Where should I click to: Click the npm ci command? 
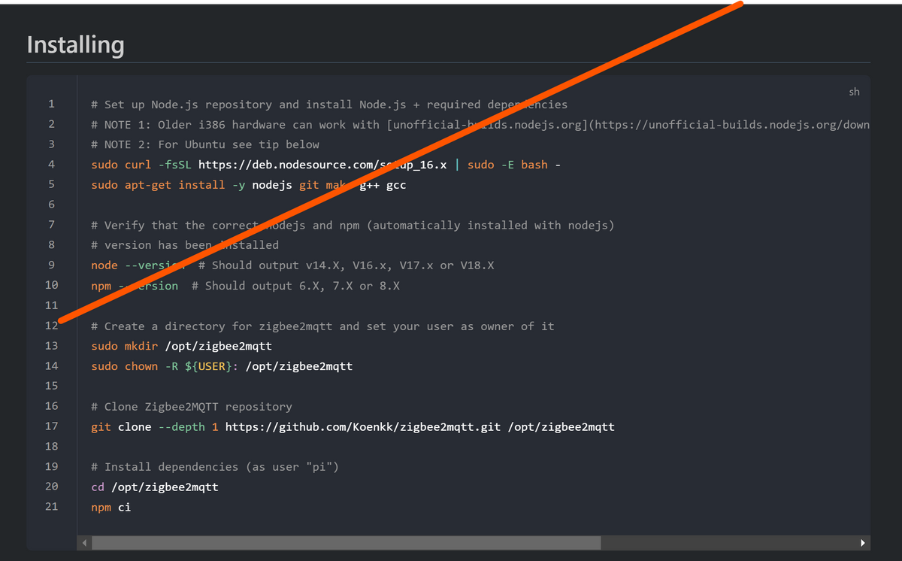click(110, 508)
